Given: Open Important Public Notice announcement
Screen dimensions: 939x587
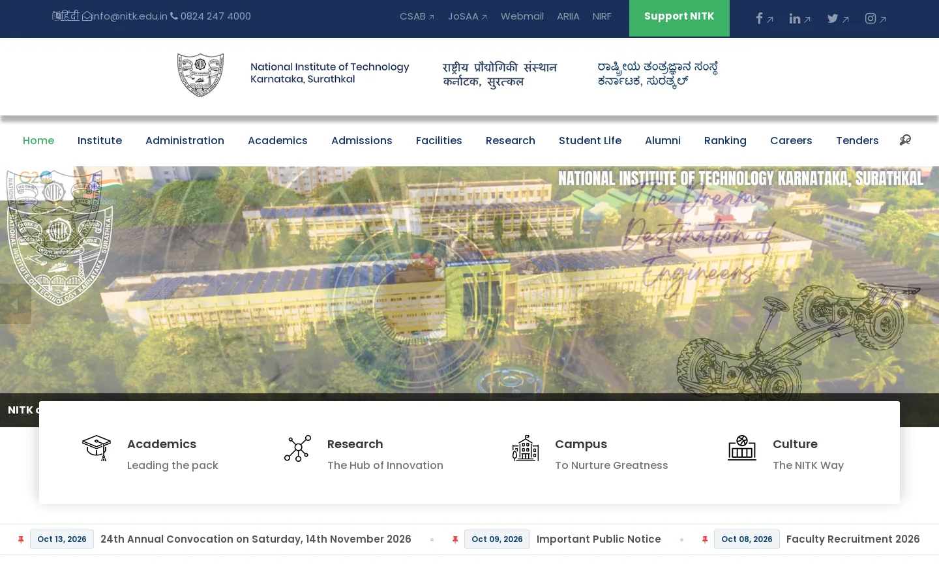Looking at the screenshot, I should tap(599, 539).
